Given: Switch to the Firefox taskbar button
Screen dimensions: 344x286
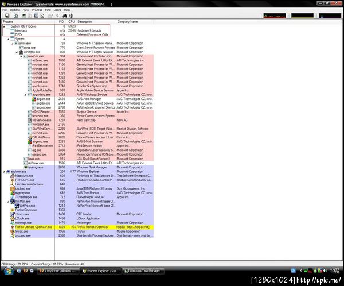Looking at the screenshot, I should [58, 271].
